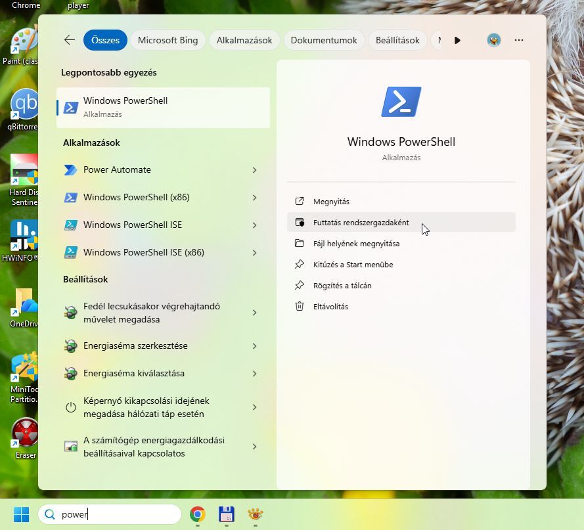Select the Hard Disk Sentinel desktop shortcut
The width and height of the screenshot is (584, 530).
click(x=24, y=180)
